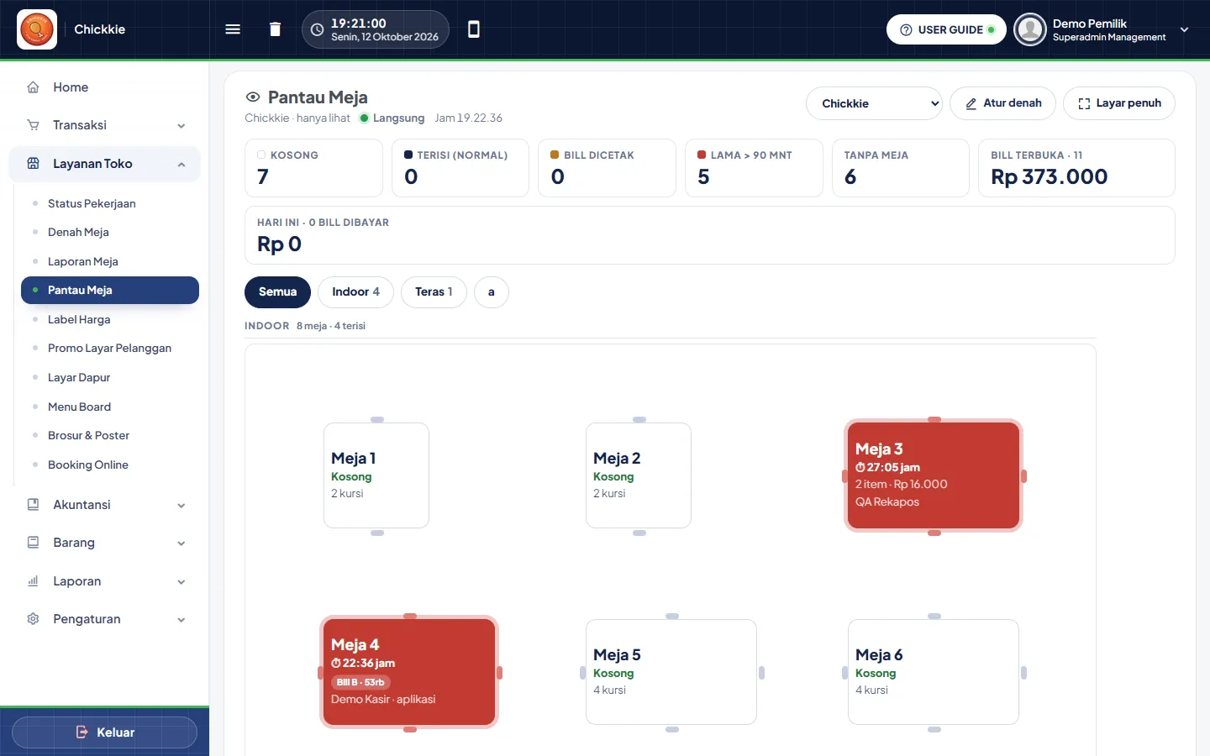
Task: Click the trash icon in top bar
Action: [x=275, y=29]
